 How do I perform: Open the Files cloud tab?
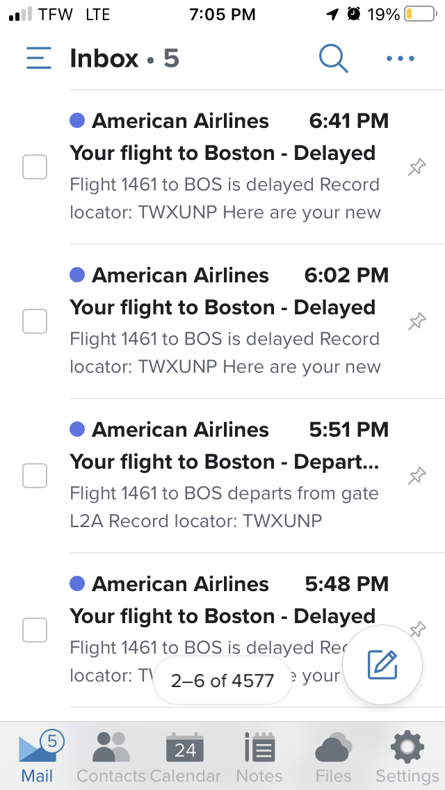334,757
